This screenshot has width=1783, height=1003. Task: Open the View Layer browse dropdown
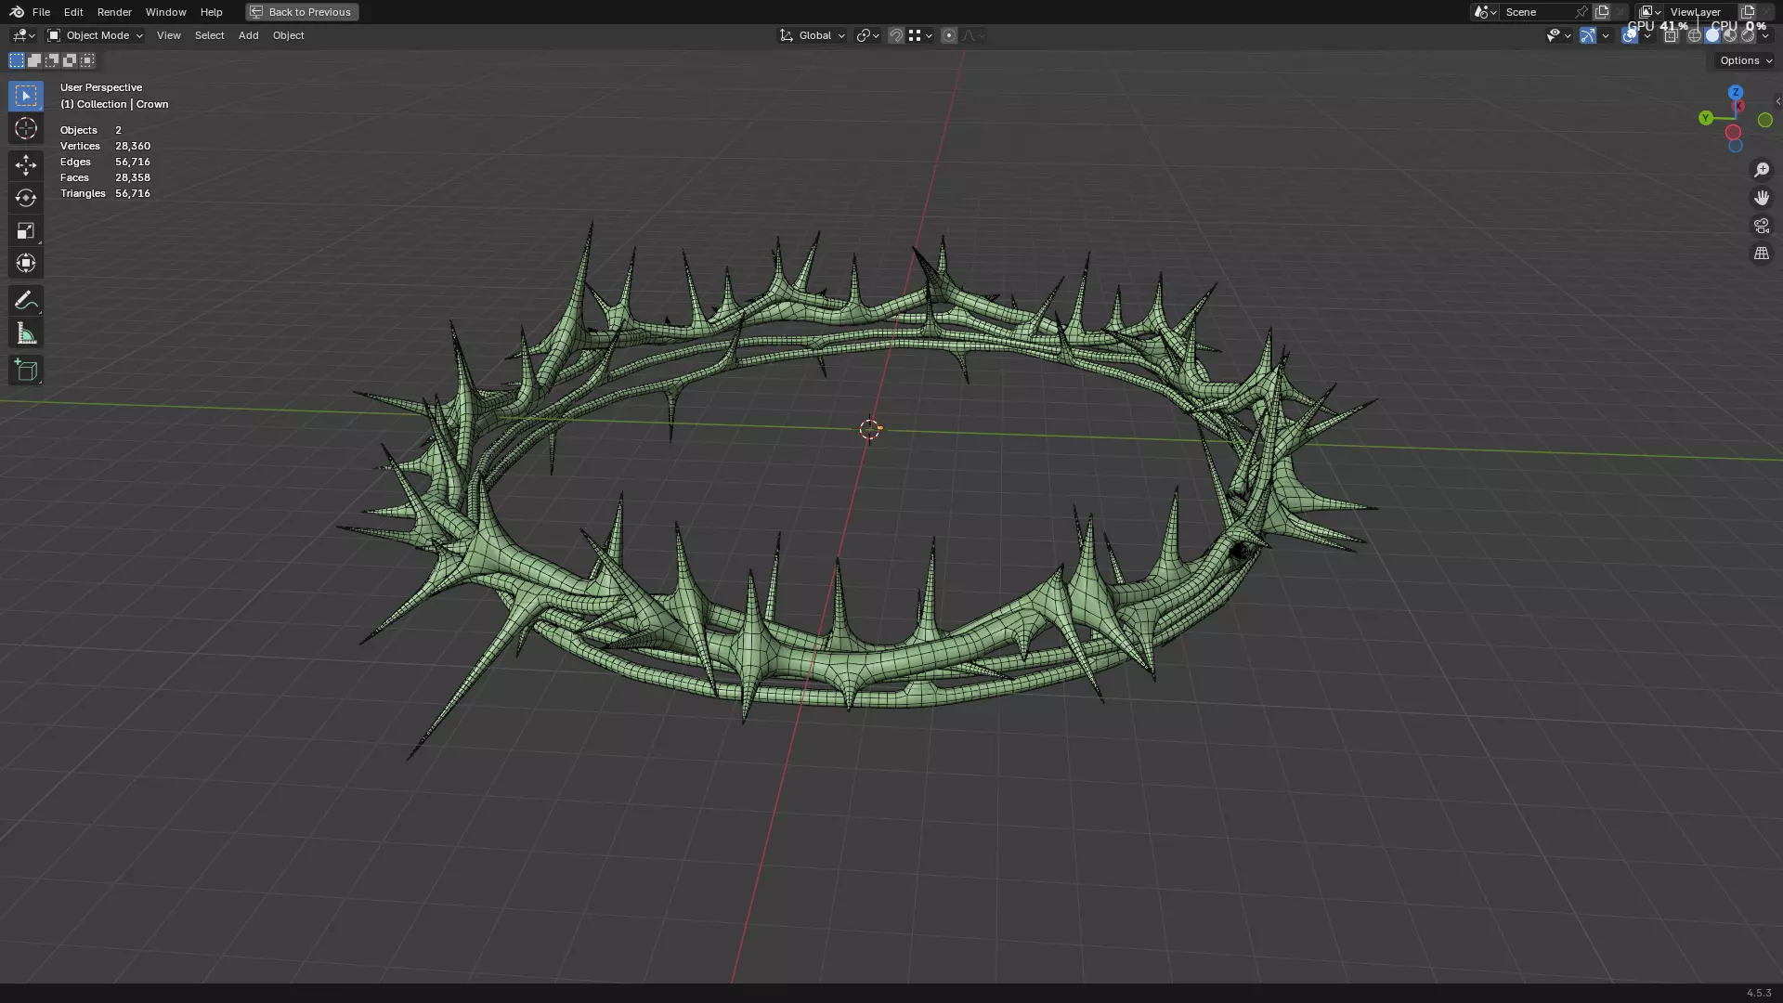pyautogui.click(x=1650, y=12)
